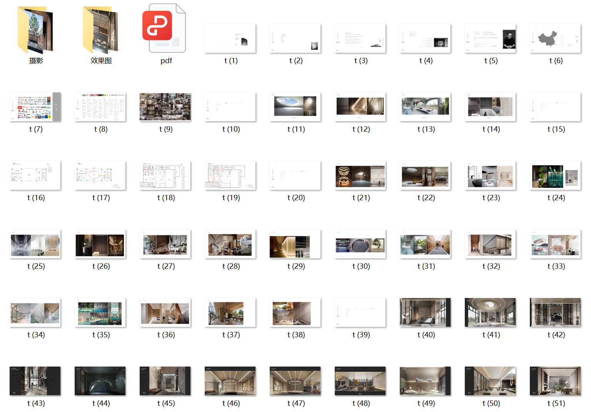Click the t (44) dark room rendering
The height and width of the screenshot is (412, 591).
(100, 381)
